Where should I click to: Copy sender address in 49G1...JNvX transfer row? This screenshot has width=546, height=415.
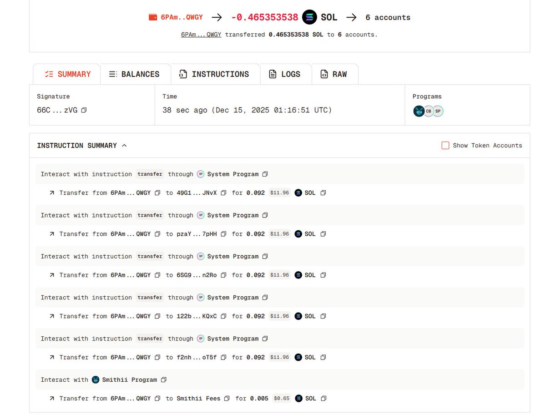pos(157,193)
